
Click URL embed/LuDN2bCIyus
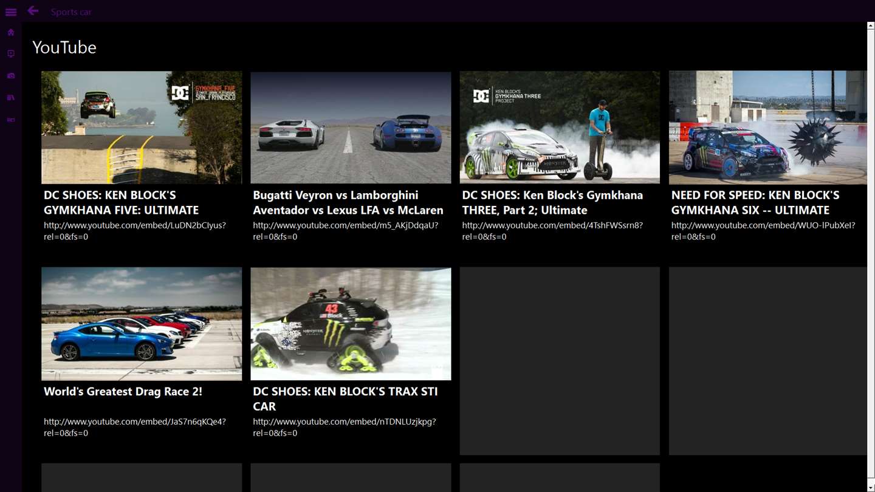click(x=135, y=231)
